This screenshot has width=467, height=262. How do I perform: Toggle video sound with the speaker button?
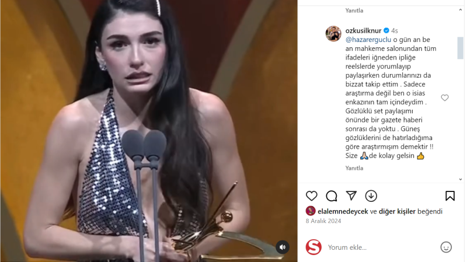(283, 247)
